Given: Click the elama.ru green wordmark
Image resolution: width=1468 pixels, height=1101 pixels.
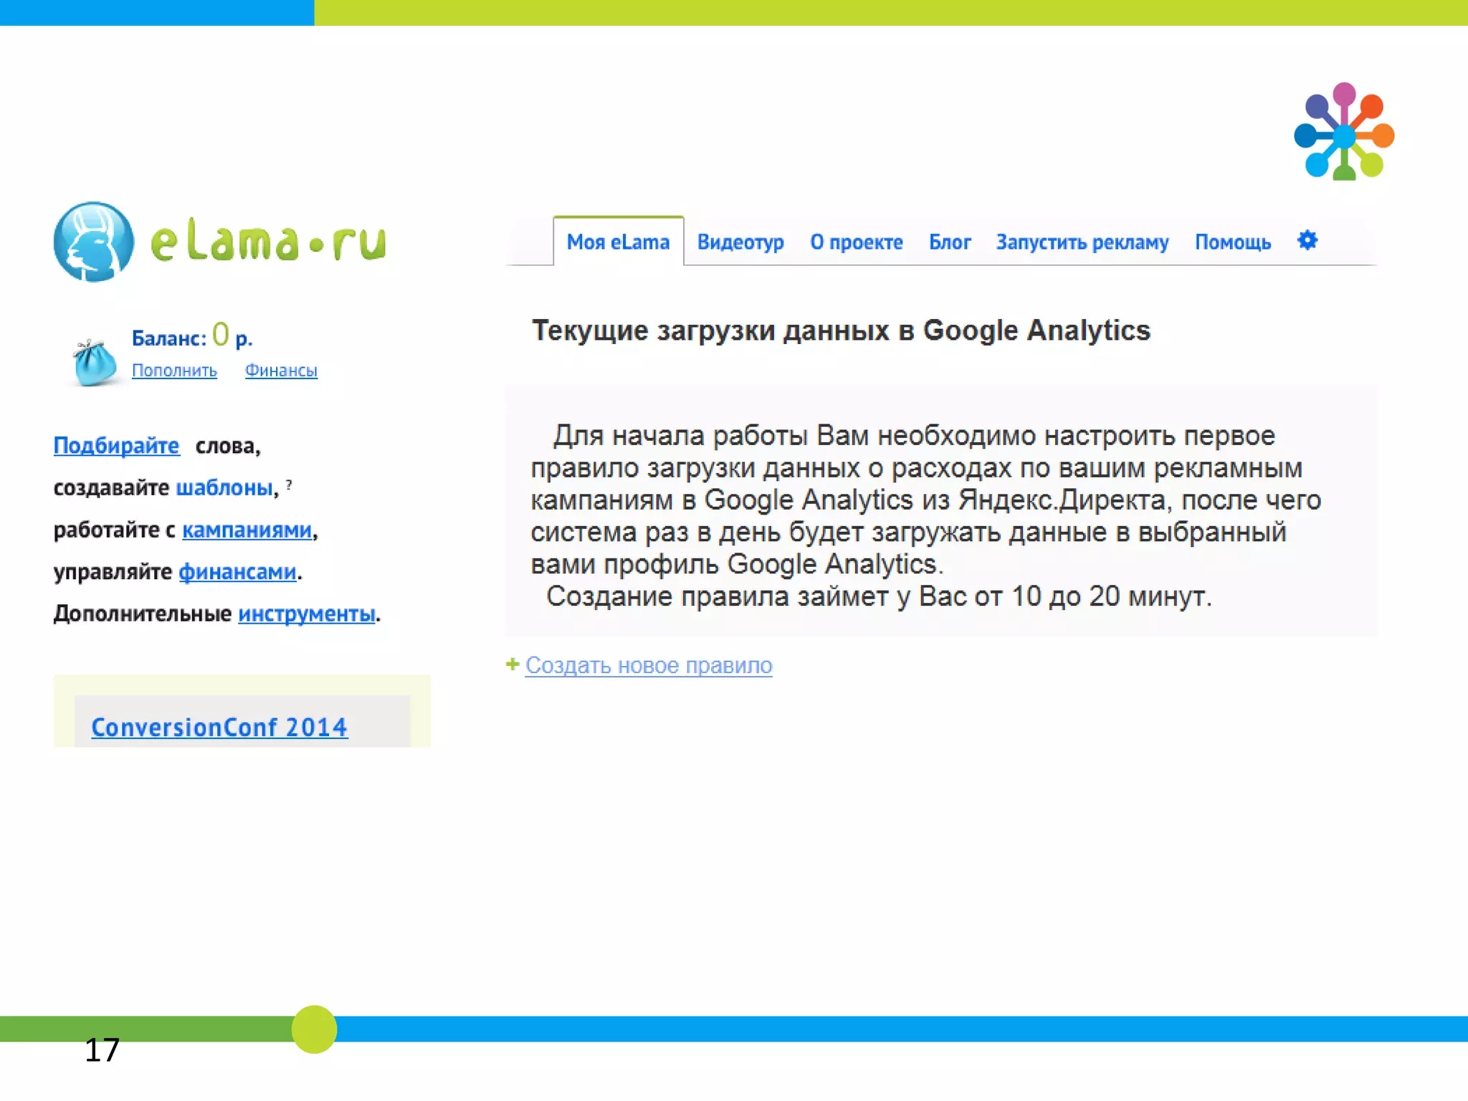Looking at the screenshot, I should [268, 242].
